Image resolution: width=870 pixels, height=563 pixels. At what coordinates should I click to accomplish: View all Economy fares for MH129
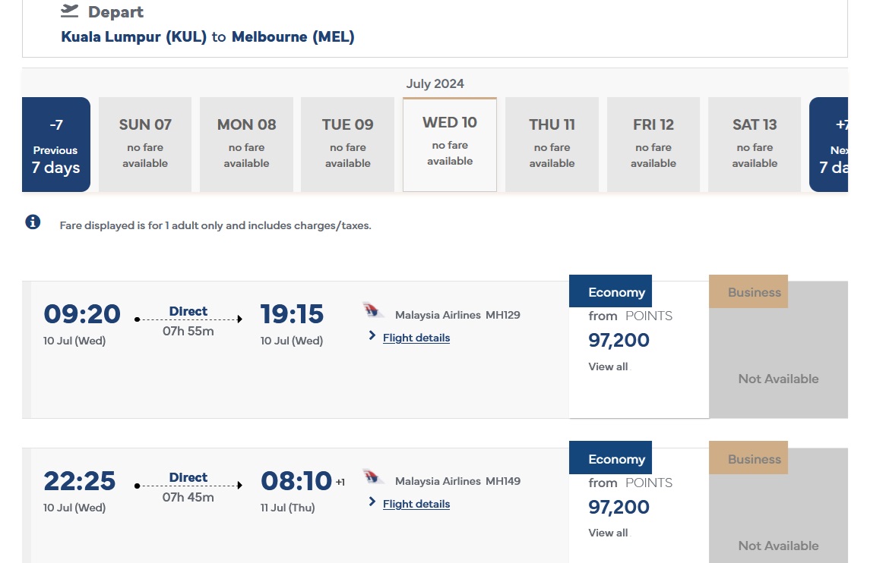click(608, 366)
